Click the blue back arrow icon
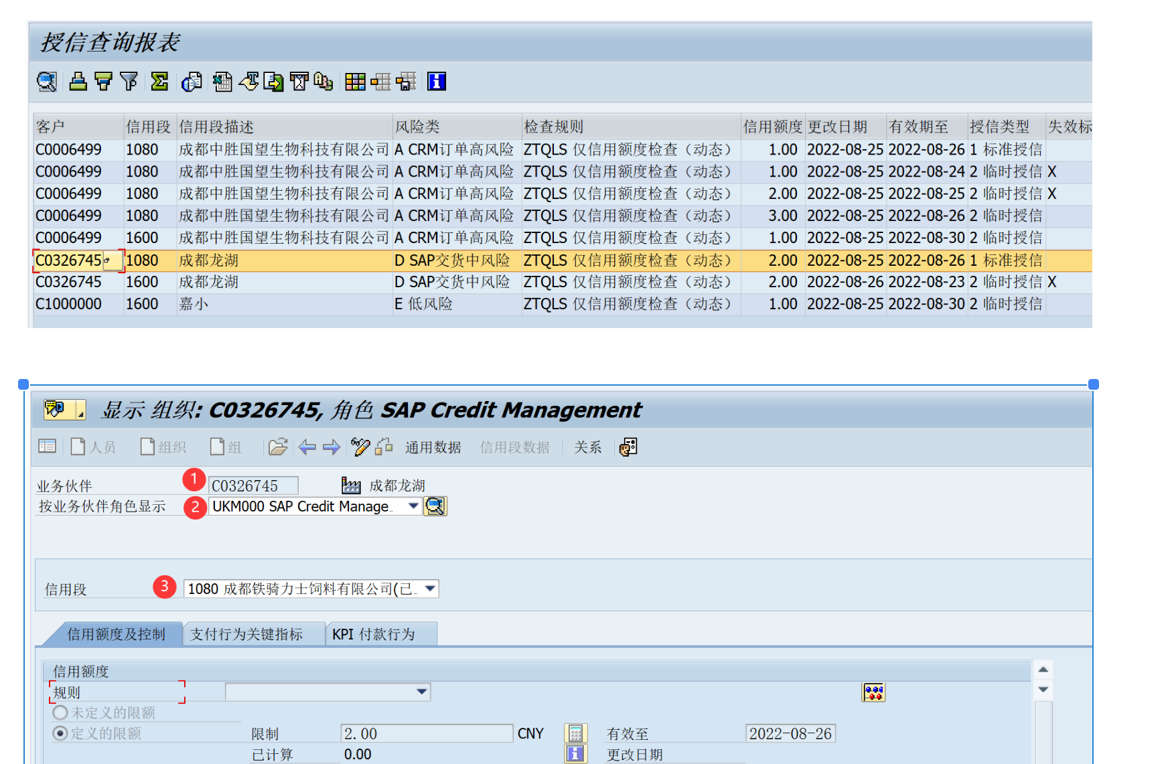Screen dimensions: 1172x764 coord(307,447)
